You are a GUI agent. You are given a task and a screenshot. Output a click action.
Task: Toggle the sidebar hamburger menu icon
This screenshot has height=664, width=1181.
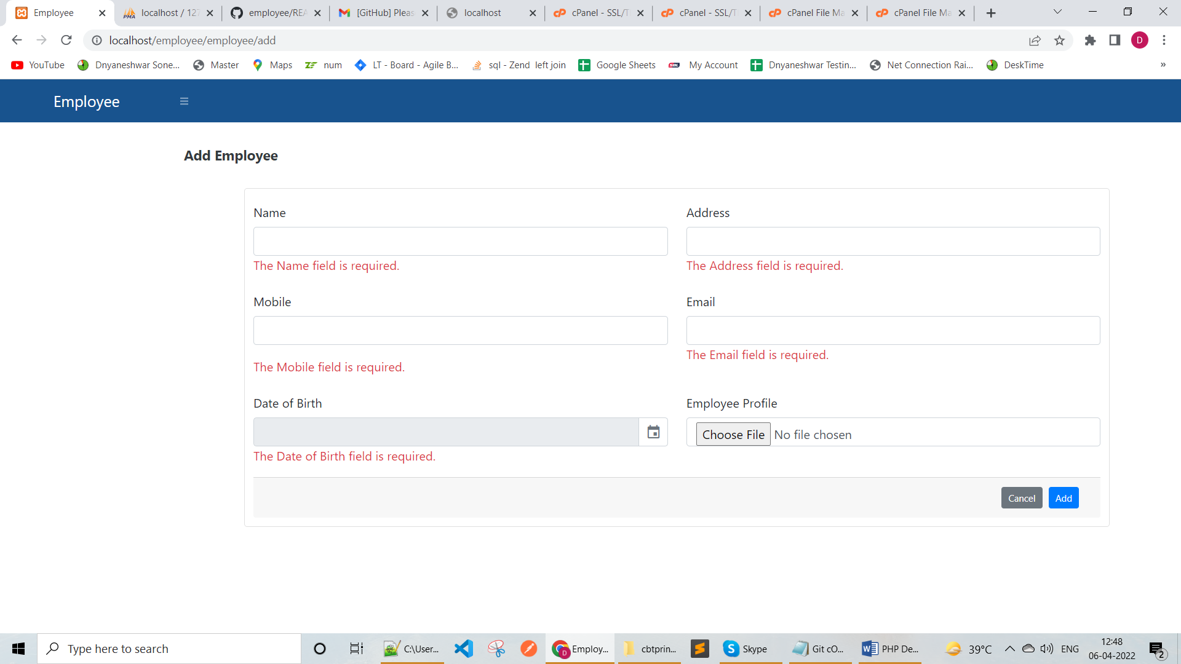pos(184,101)
